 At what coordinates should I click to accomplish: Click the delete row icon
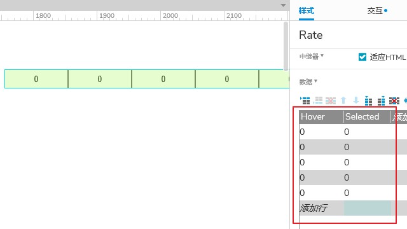(x=331, y=101)
